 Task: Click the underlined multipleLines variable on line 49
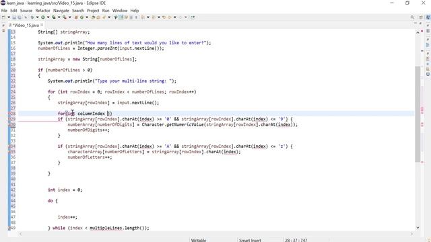coord(106,228)
